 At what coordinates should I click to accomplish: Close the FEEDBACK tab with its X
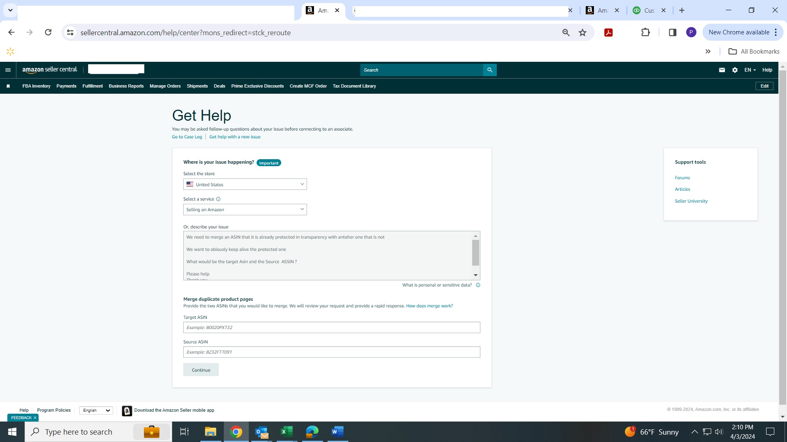[x=35, y=418]
